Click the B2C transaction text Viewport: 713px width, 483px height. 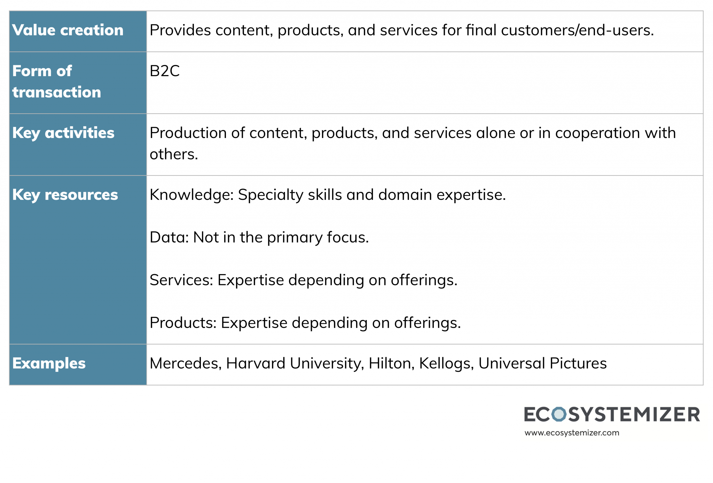[165, 71]
